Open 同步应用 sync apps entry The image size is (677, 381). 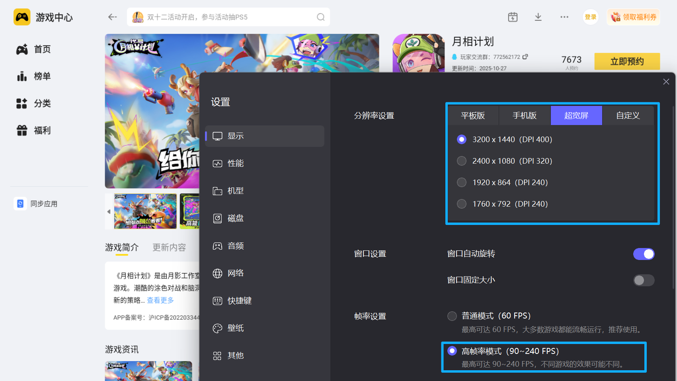point(37,204)
